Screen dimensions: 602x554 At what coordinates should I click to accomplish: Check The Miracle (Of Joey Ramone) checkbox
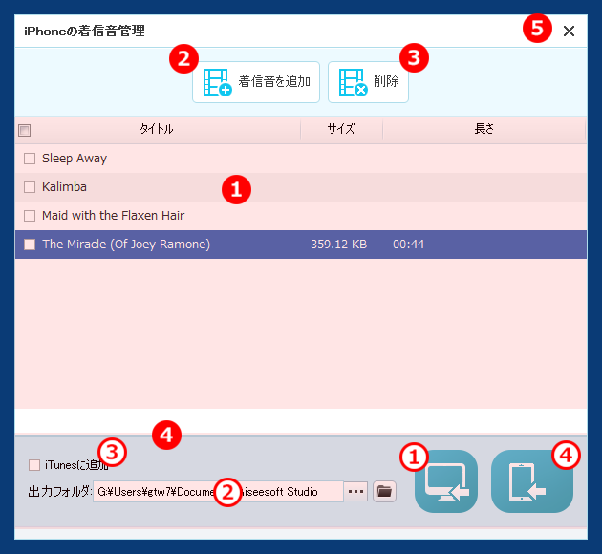[30, 245]
